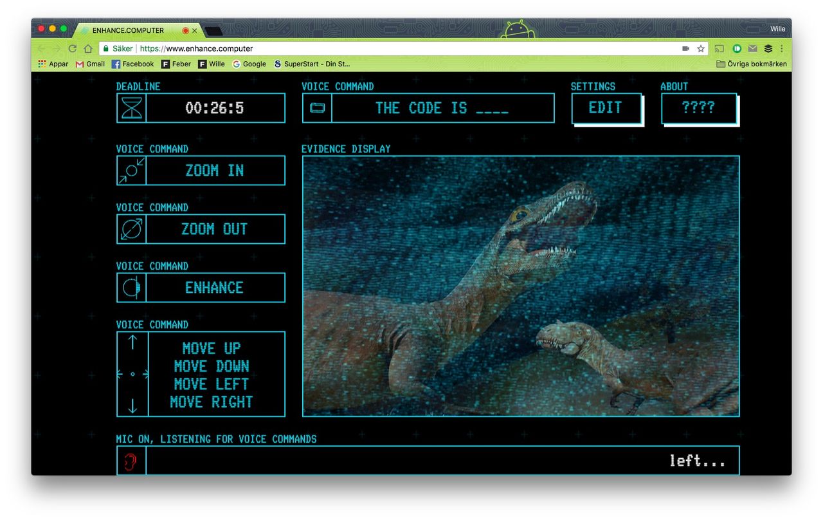Screen dimensions: 823x520
Task: Open the Facebook bookmark
Action: (132, 64)
